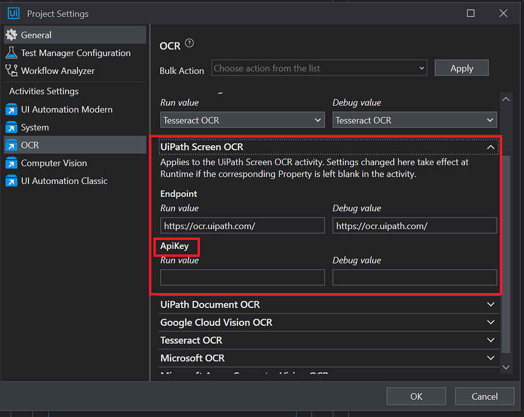Image resolution: width=524 pixels, height=417 pixels.
Task: Expand the Google Cloud Vision OCR section
Action: (490, 322)
